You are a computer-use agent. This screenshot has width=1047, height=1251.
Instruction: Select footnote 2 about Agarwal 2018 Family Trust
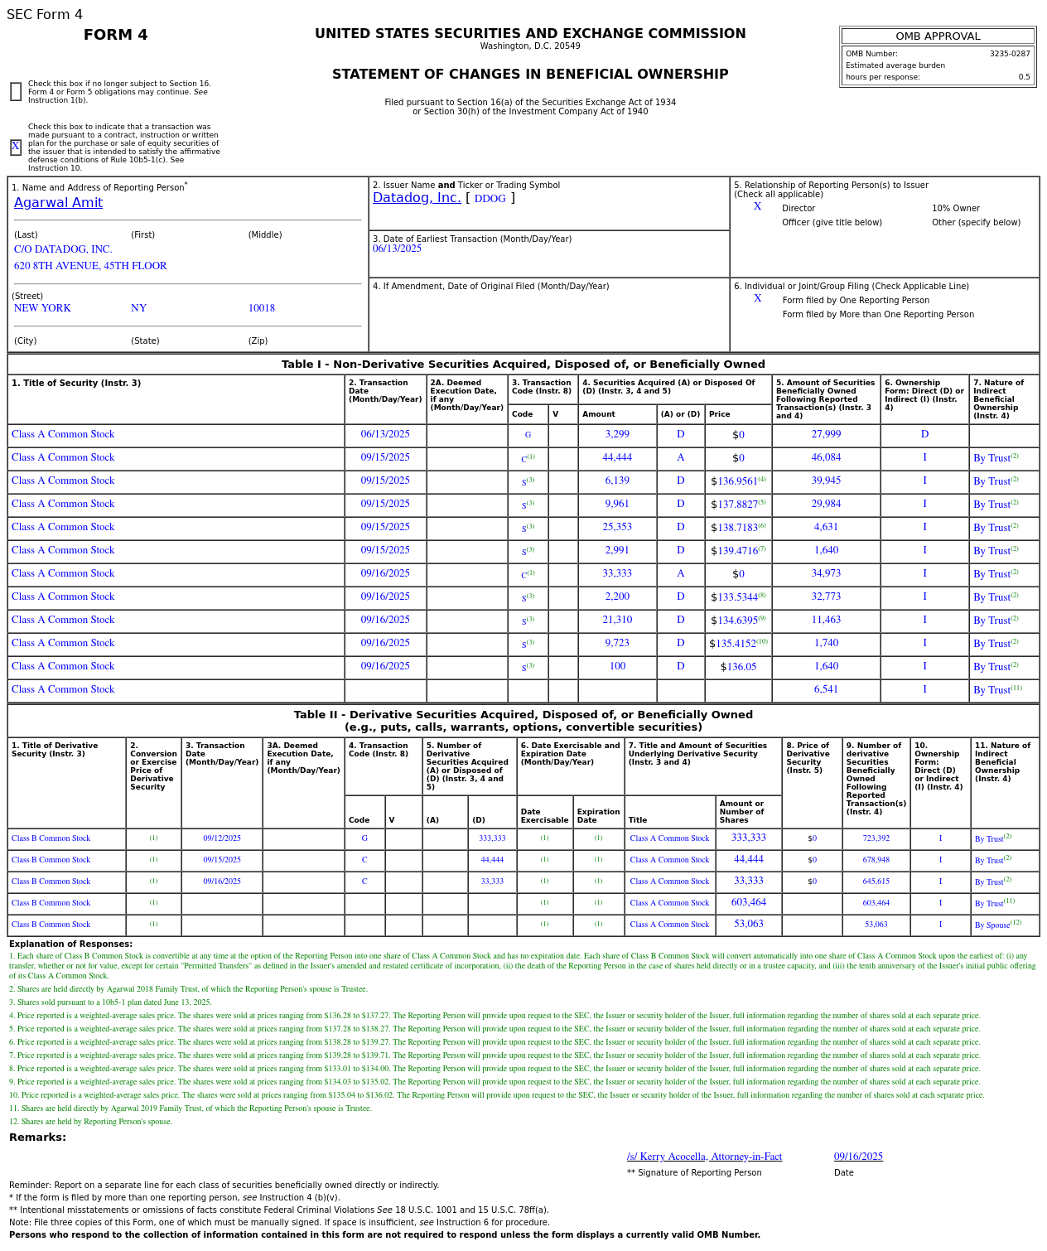pos(188,989)
